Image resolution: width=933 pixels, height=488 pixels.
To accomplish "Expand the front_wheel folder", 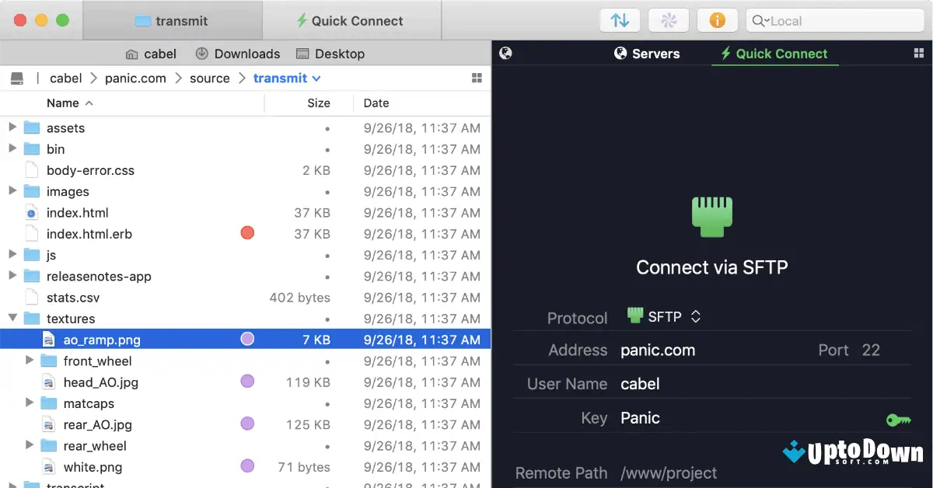I will pyautogui.click(x=30, y=361).
